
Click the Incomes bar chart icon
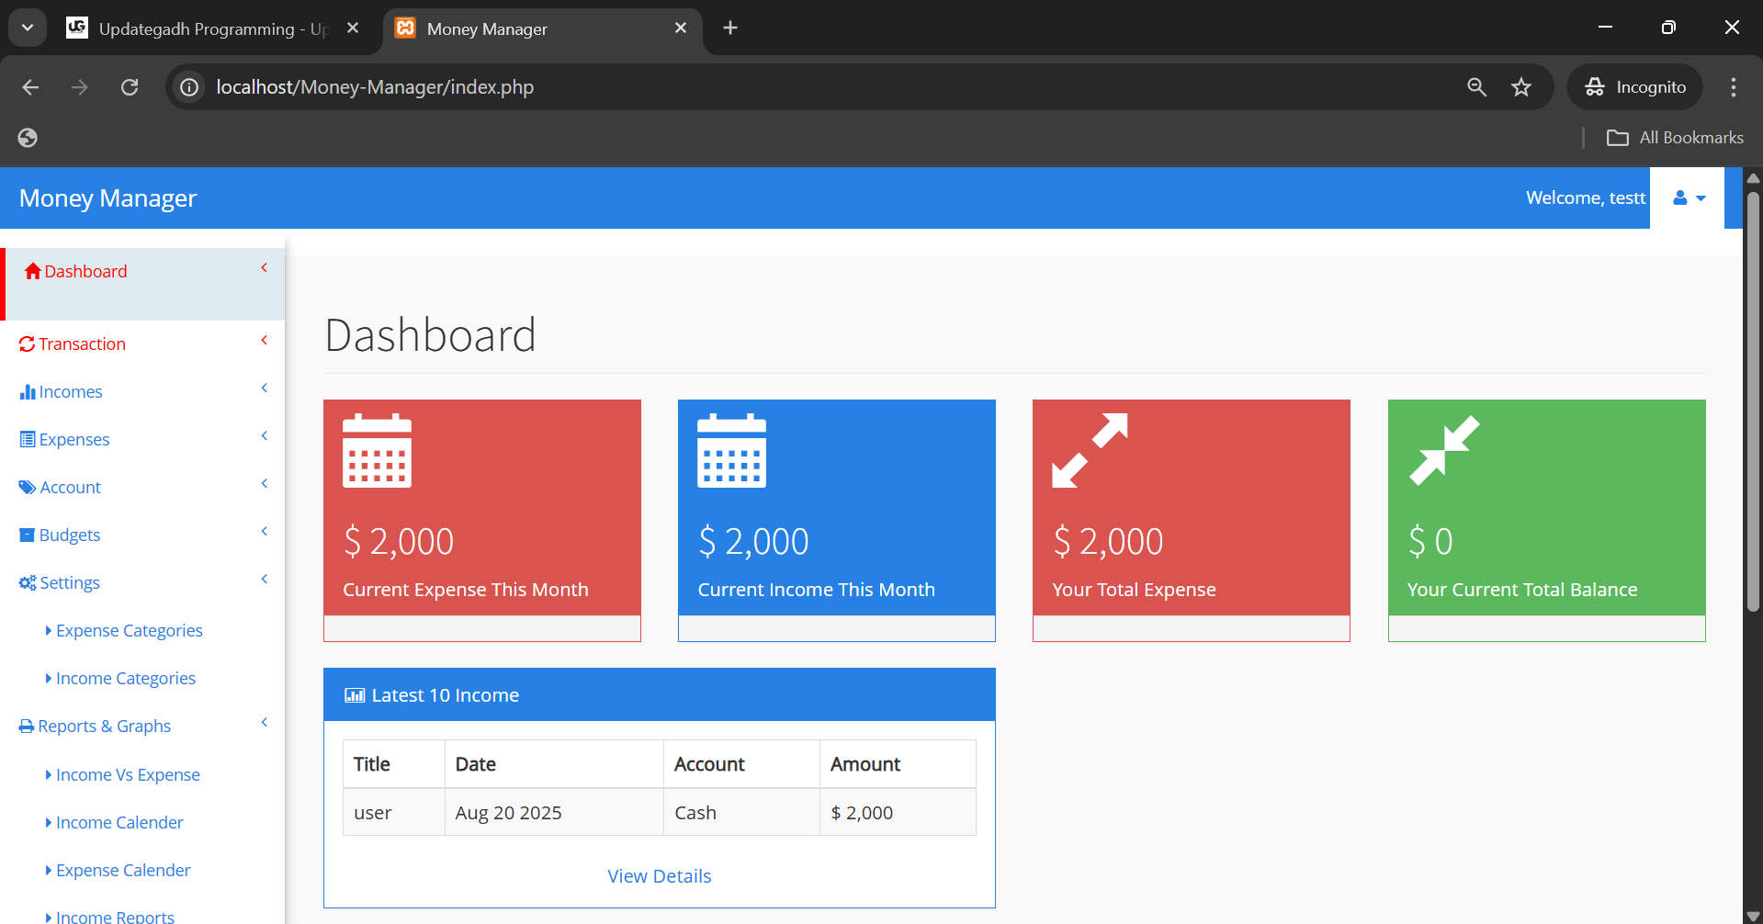28,390
